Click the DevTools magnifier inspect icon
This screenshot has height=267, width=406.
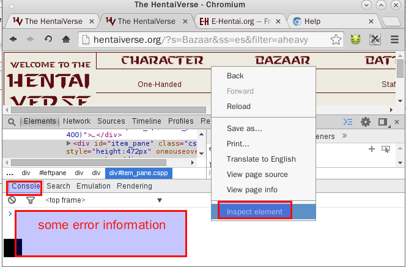[12, 122]
